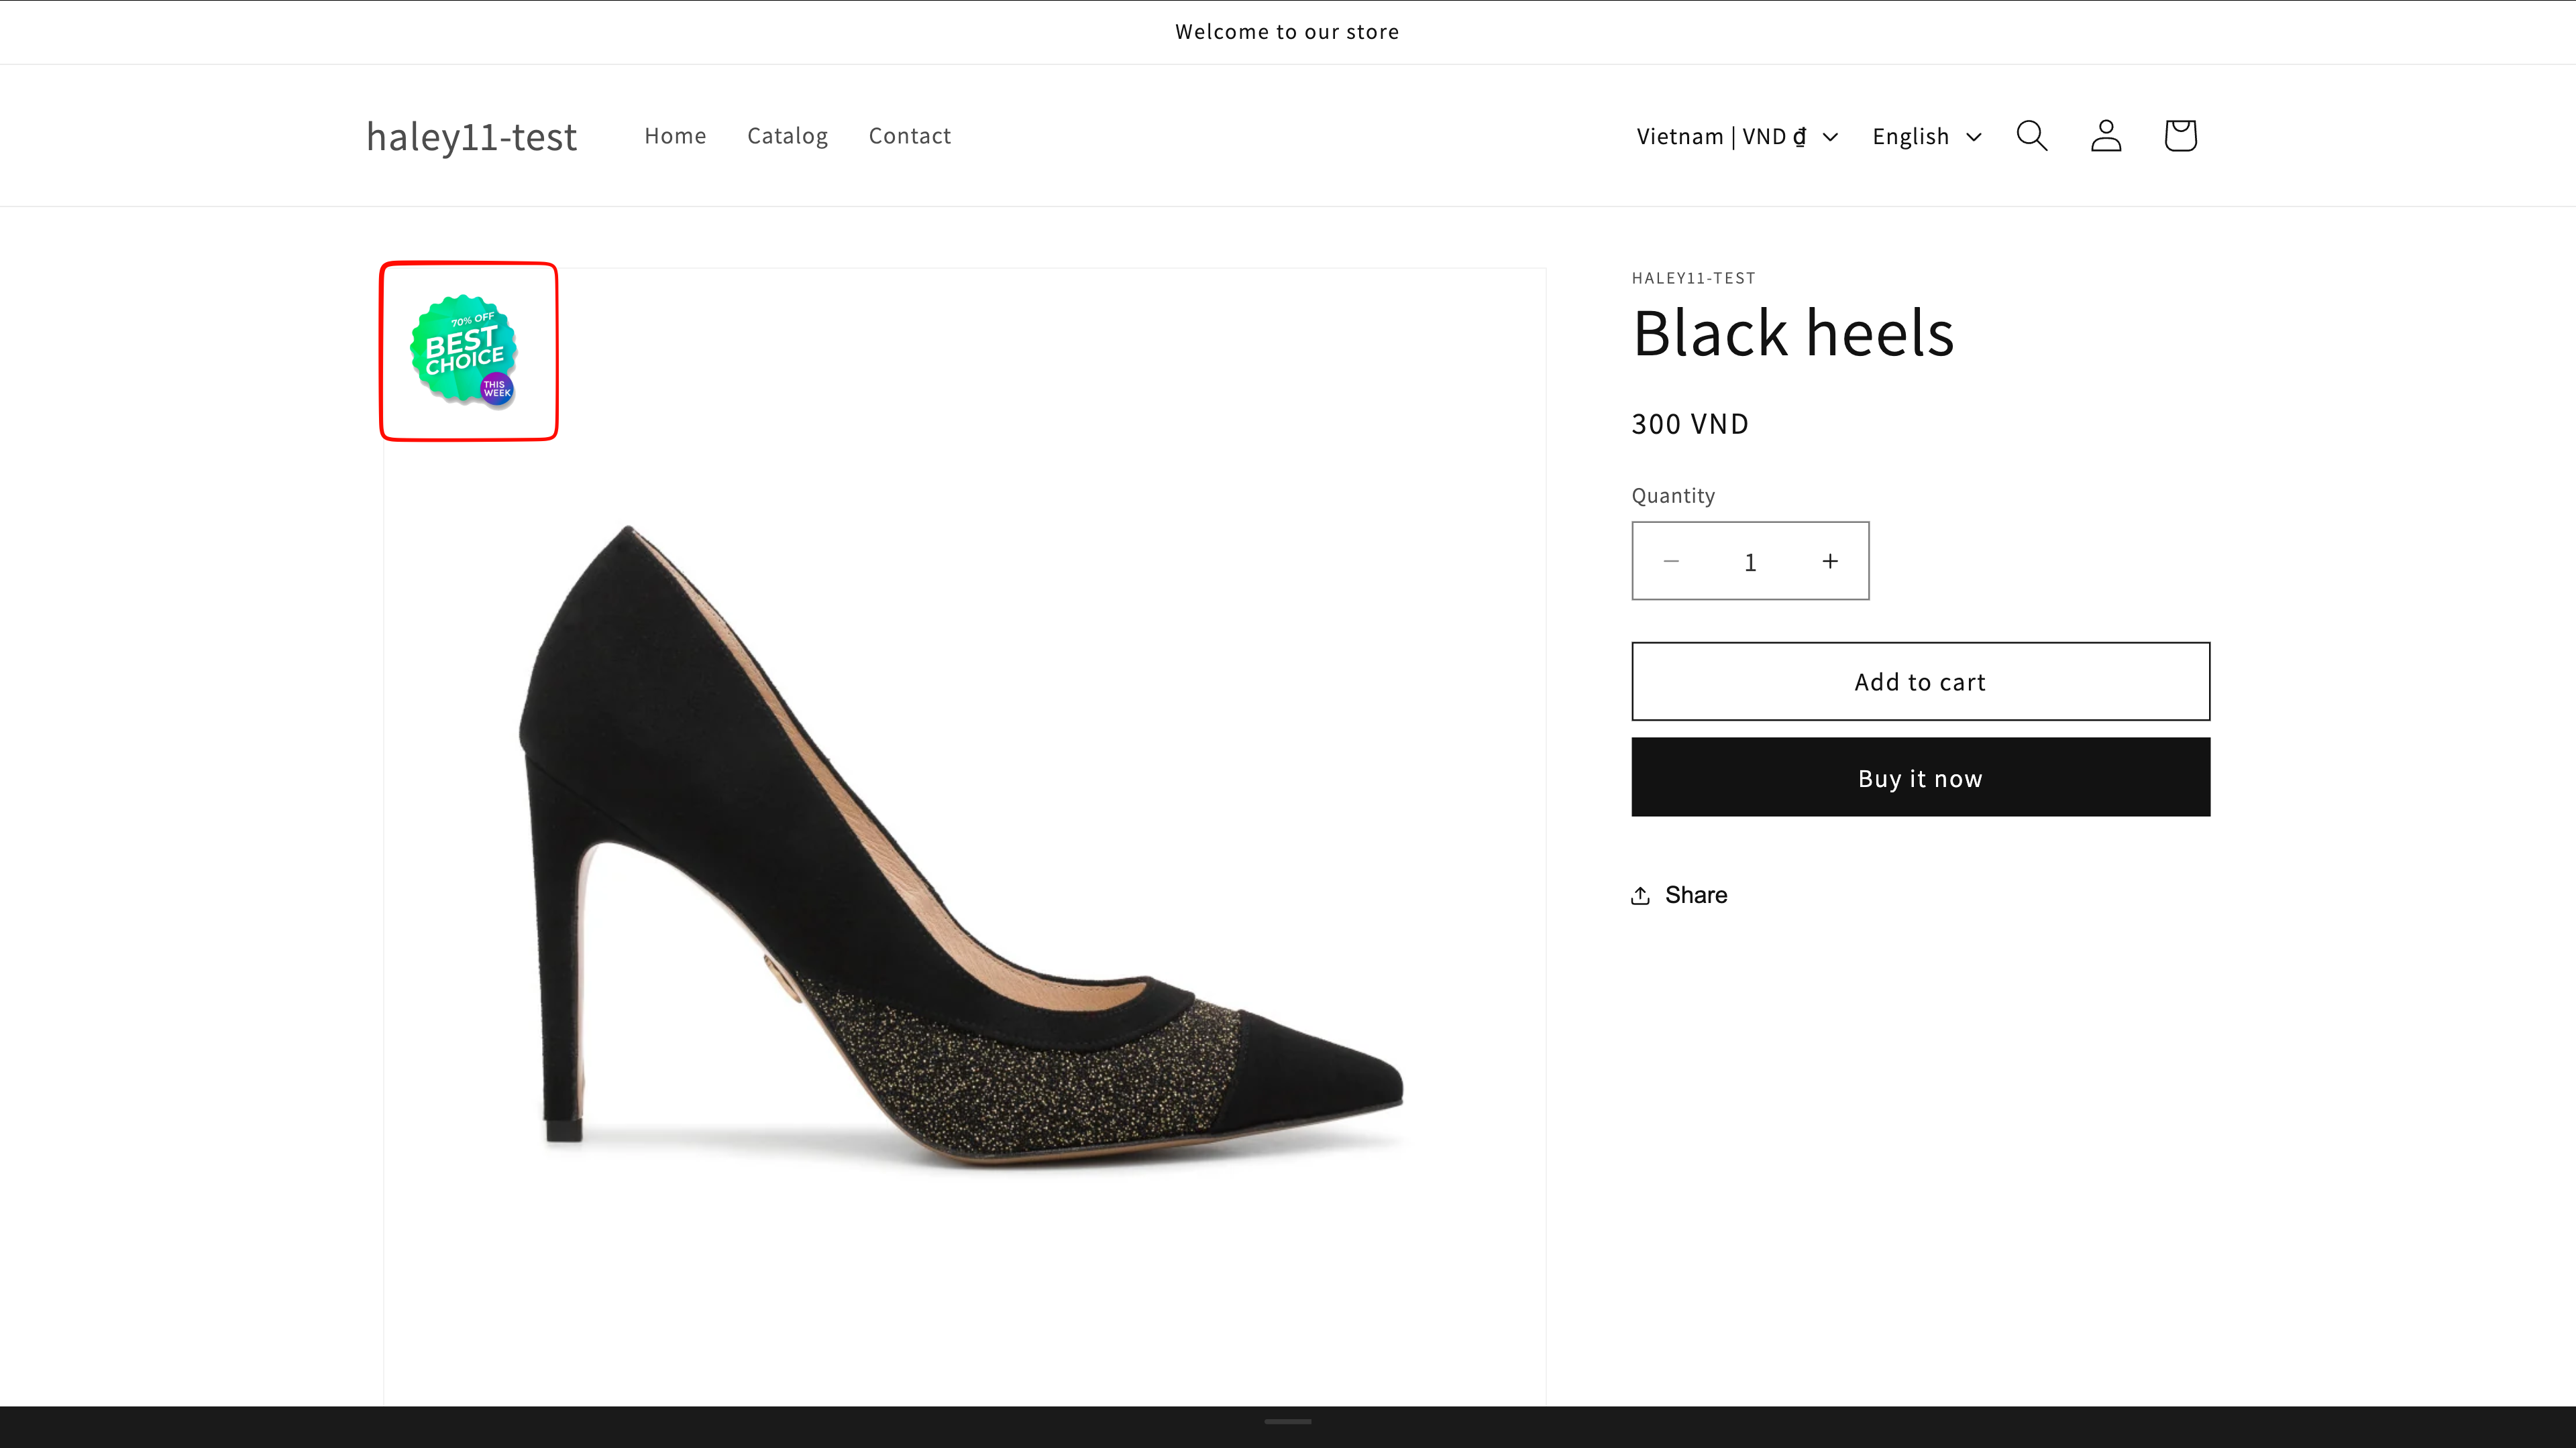Click the haley11-test store logo
Viewport: 2576px width, 1448px height.
coord(471,137)
